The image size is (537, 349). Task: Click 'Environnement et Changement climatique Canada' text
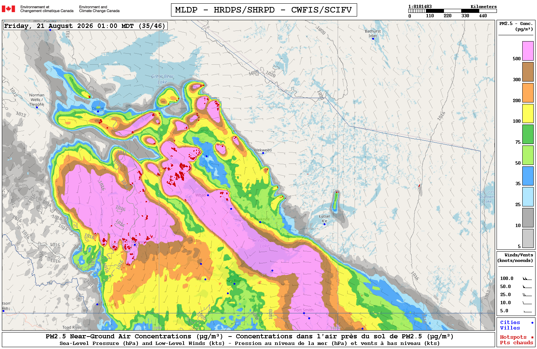(47, 9)
